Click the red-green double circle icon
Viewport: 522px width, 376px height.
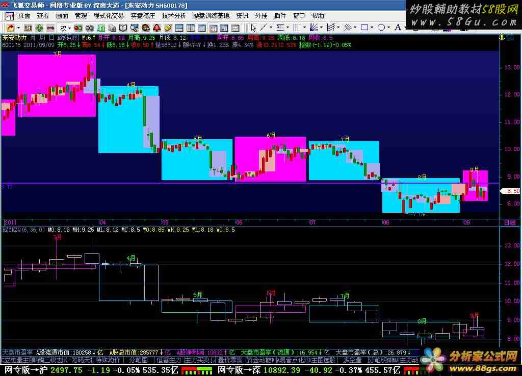tap(78, 28)
